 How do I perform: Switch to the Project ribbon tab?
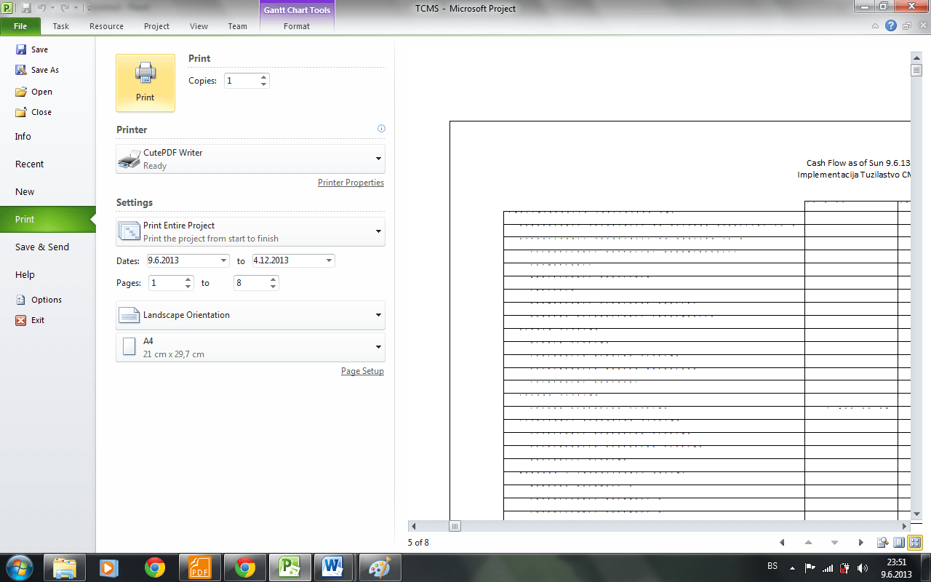click(x=156, y=26)
